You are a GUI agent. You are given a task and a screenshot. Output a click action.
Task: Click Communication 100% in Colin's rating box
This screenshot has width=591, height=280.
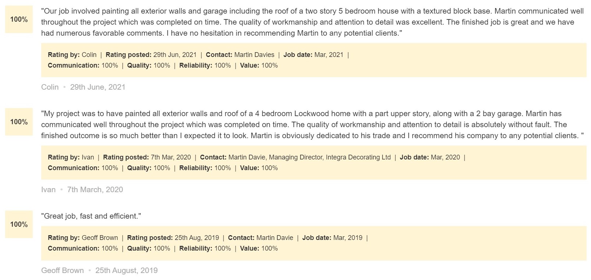tap(83, 65)
